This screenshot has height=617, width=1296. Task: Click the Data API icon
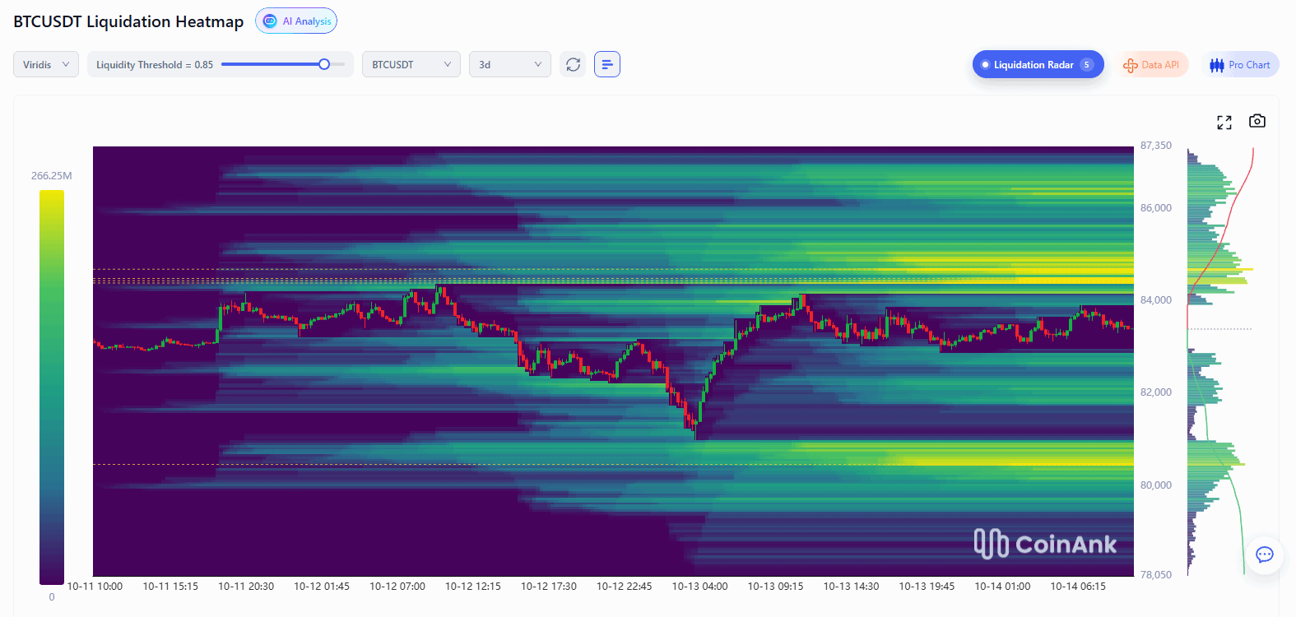pyautogui.click(x=1131, y=65)
